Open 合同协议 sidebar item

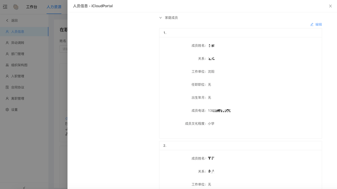[x=24, y=87]
